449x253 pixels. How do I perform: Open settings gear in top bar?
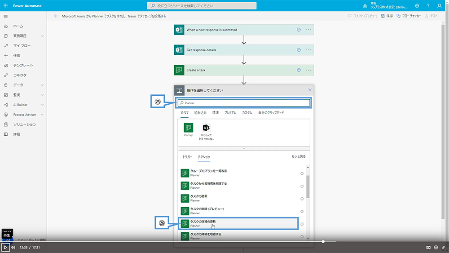coord(417,6)
